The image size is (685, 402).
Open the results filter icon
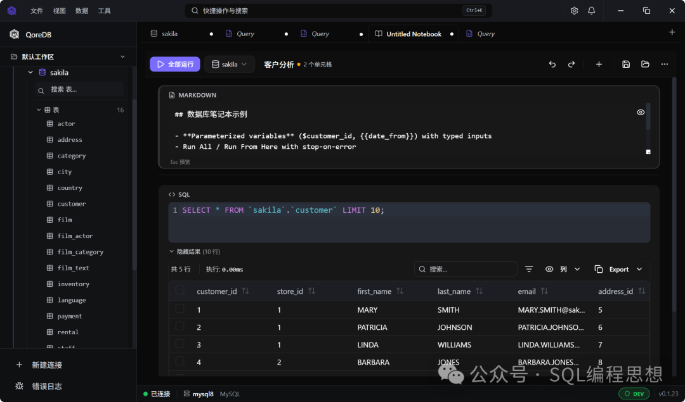(x=529, y=269)
